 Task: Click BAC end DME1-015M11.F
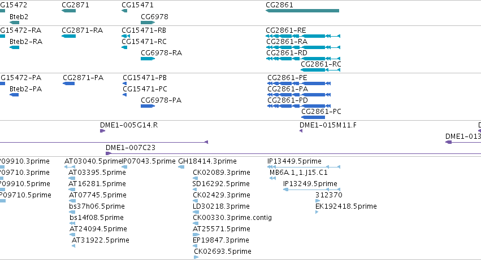(328, 125)
